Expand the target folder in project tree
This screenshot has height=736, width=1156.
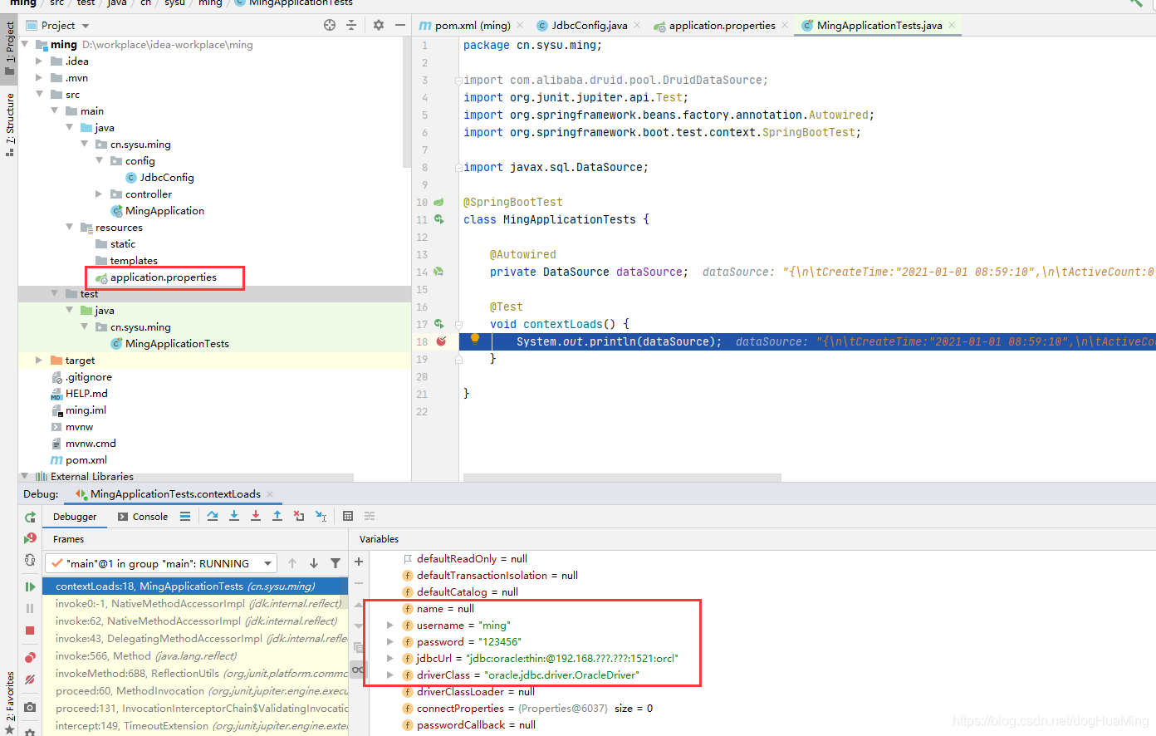(38, 360)
